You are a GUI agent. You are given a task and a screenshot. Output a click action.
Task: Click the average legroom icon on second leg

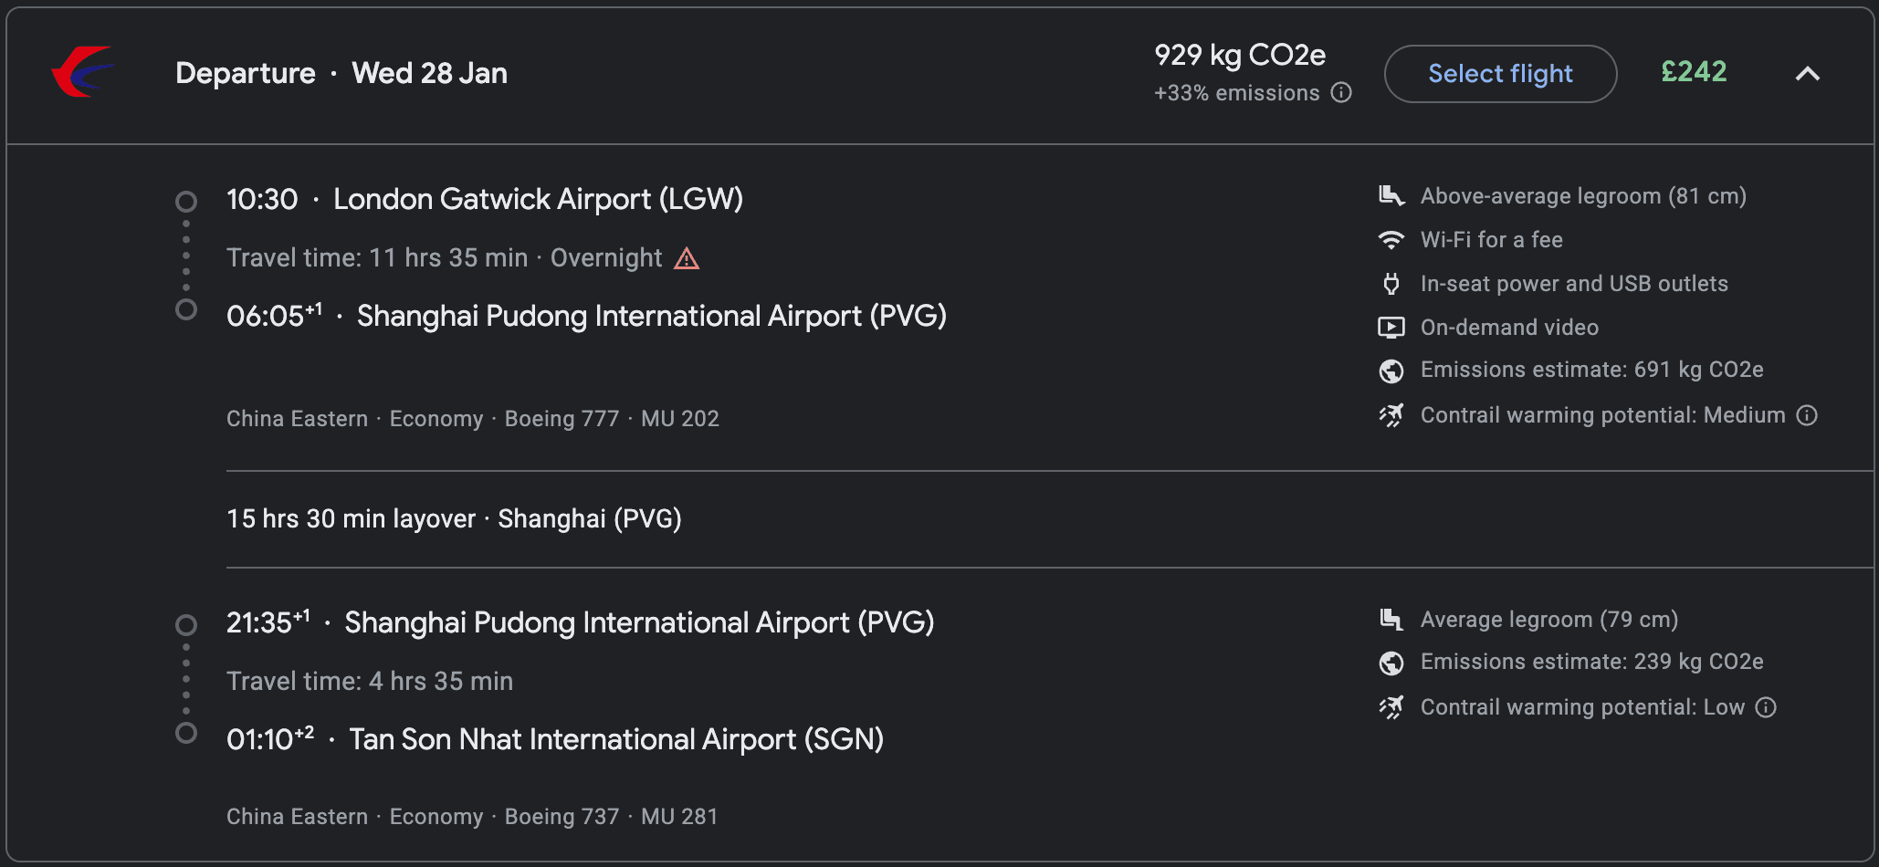click(x=1391, y=620)
